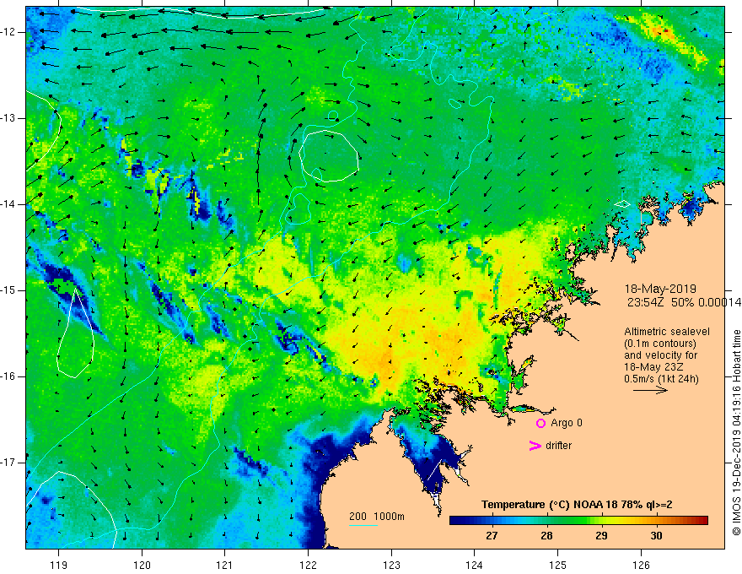Click the 'Altimetric sealevel' label

(x=667, y=332)
